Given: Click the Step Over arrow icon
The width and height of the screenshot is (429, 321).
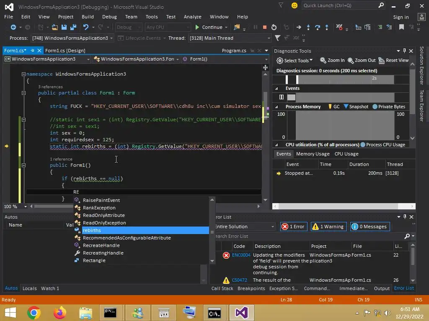Looking at the screenshot, I should [318, 27].
